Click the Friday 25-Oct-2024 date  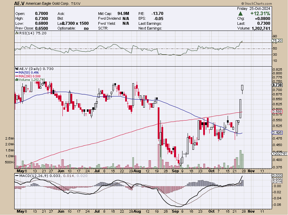[x=253, y=8]
